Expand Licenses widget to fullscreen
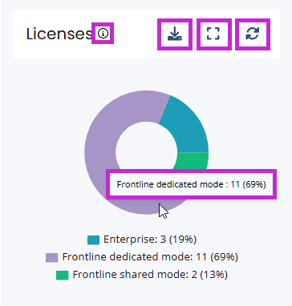This screenshot has width=292, height=306. 214,34
